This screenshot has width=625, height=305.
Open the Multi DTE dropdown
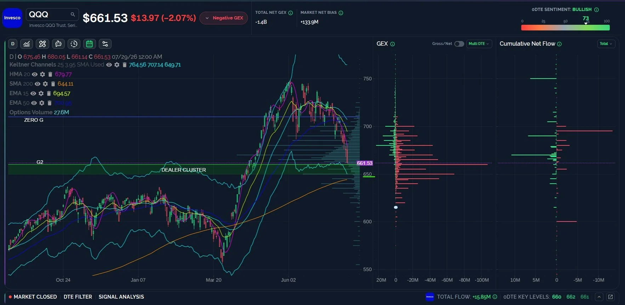[479, 44]
